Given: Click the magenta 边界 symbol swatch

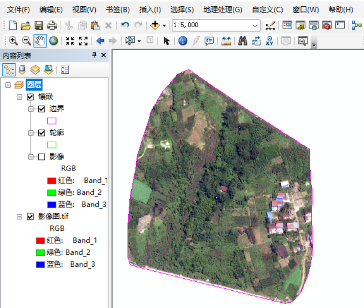Looking at the screenshot, I should [x=51, y=121].
